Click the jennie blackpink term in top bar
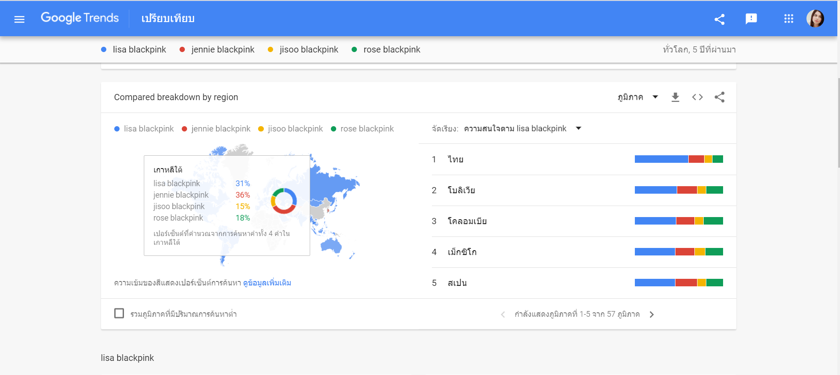The width and height of the screenshot is (840, 375). (x=217, y=49)
